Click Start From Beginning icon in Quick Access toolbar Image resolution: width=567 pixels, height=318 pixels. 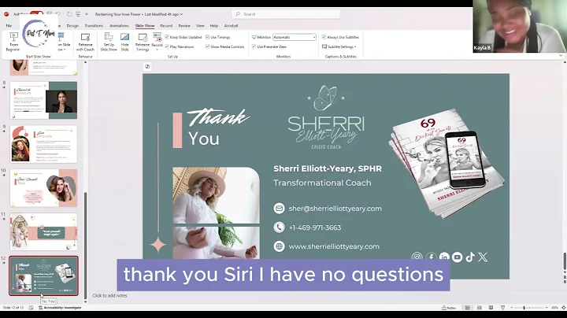pos(78,14)
